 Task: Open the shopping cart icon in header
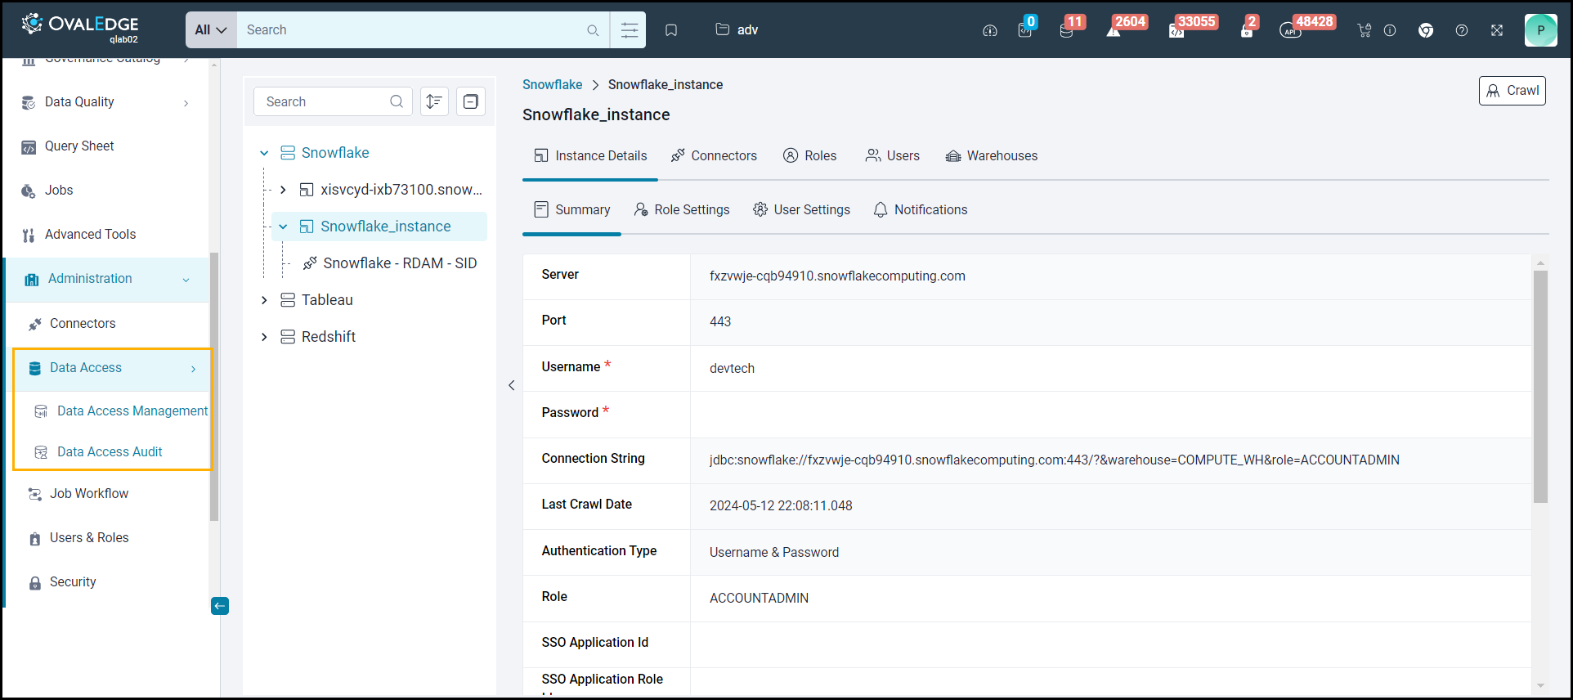coord(1364,30)
